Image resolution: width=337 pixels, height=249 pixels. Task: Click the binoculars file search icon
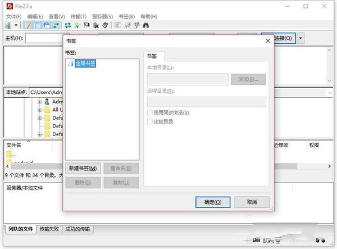[x=146, y=25]
